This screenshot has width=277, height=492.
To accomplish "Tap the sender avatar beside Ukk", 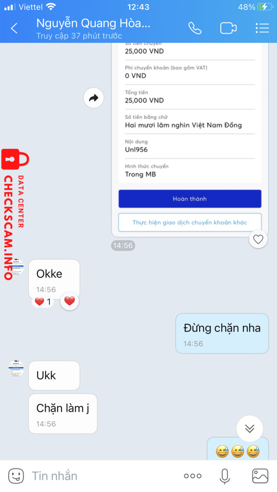I will 16,369.
